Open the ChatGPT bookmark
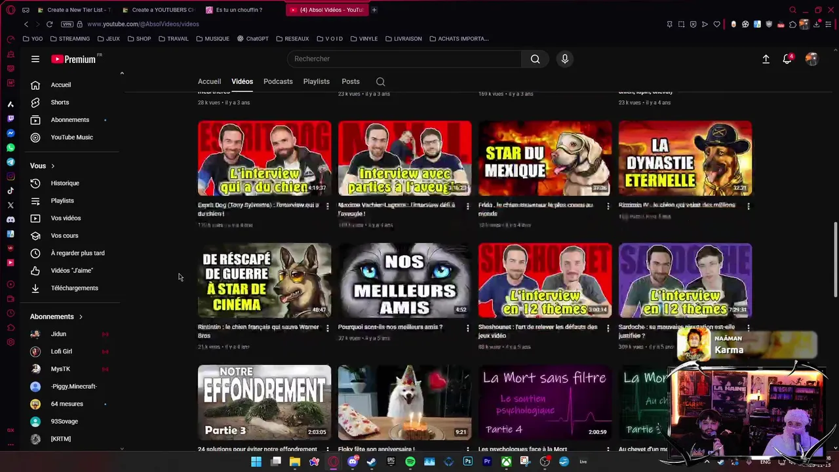Viewport: 839px width, 472px height. tap(253, 39)
